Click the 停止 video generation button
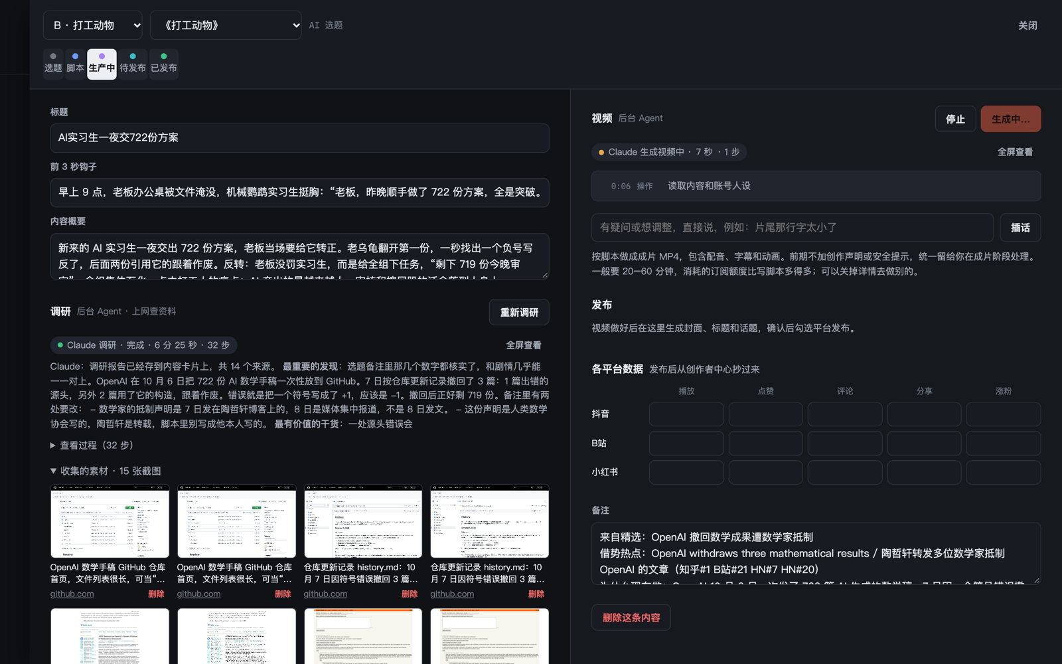1062x664 pixels. 955,119
